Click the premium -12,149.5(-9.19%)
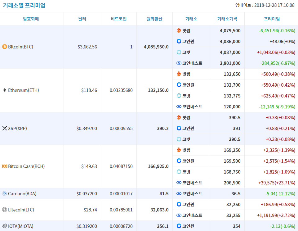Image resolution: width=298 pixels, height=231 pixels. click(277, 106)
